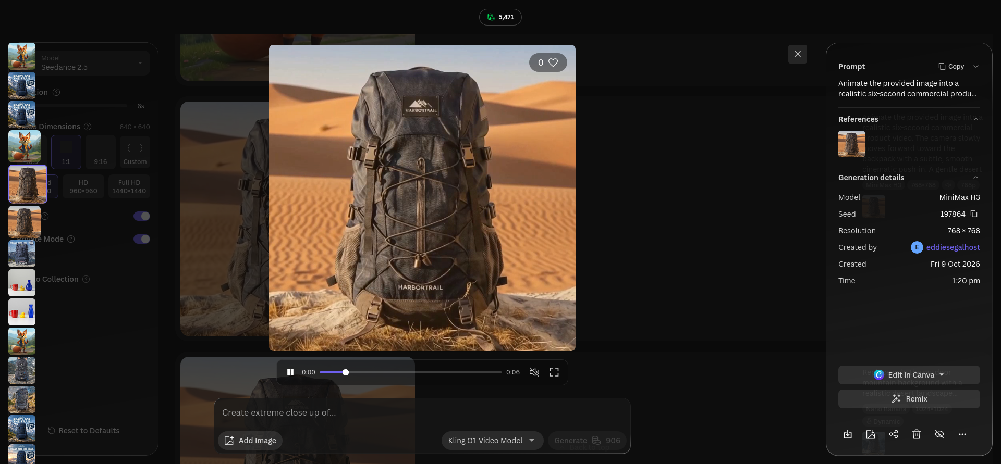Open the Kling O1 Video Model selector

[x=492, y=441]
